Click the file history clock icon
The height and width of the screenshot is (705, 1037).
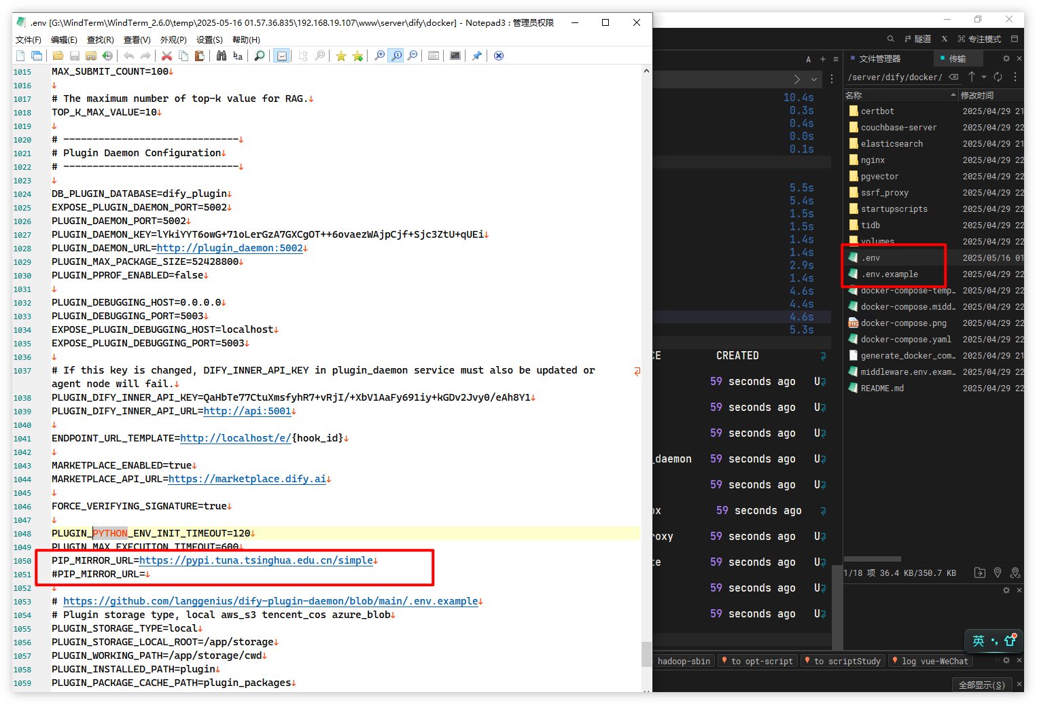(107, 56)
